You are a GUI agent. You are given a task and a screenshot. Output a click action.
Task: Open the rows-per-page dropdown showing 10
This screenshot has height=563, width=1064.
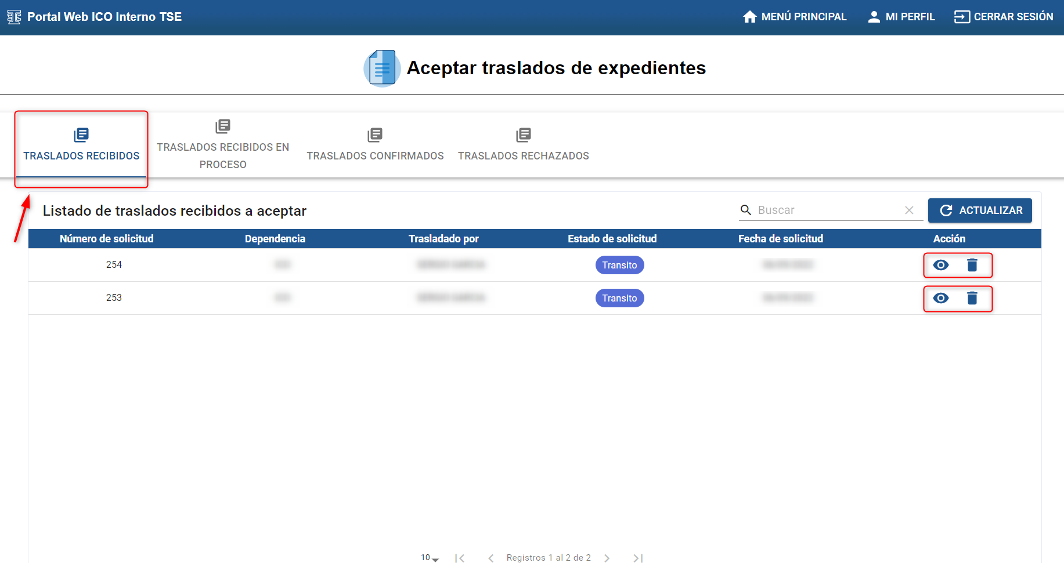click(x=430, y=558)
